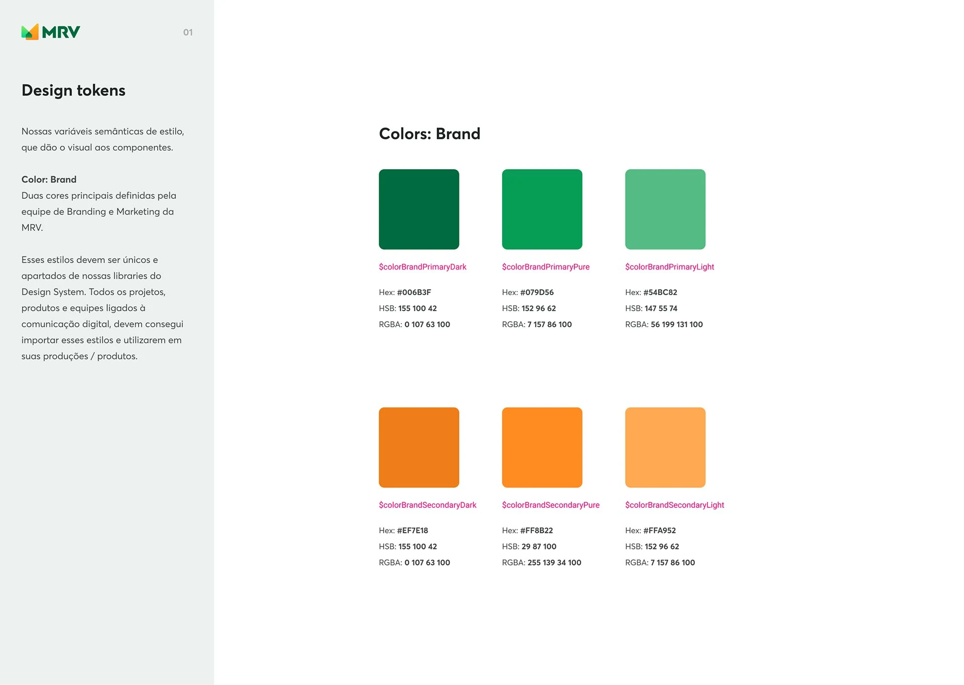
Task: Click the Design tokens title
Action: 73,90
